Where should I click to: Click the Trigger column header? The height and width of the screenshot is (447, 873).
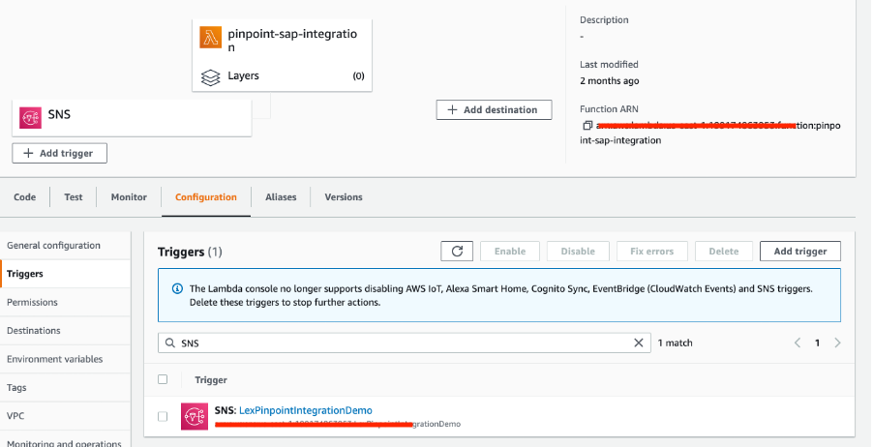(x=210, y=379)
